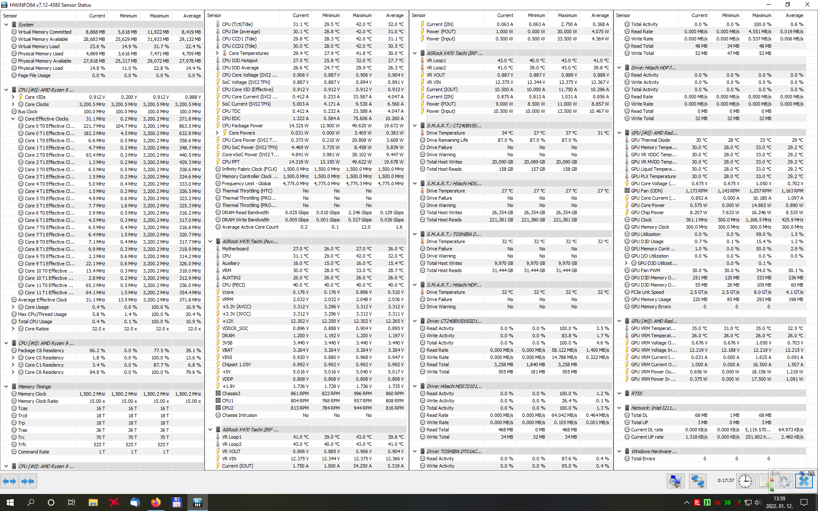The height and width of the screenshot is (511, 818).
Task: Select the GPU Fan (ODN) row
Action: [x=716, y=191]
